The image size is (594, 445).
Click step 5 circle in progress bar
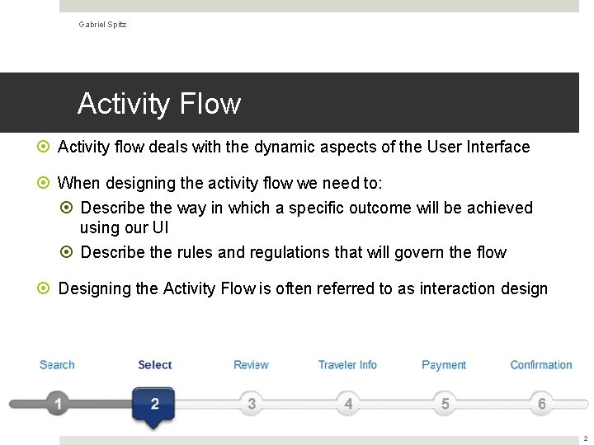coord(445,404)
